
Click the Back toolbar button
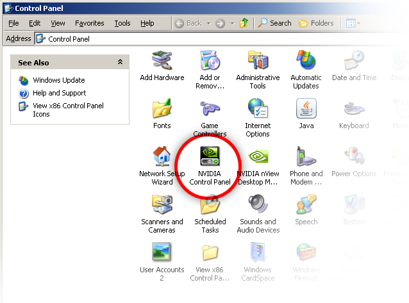[x=188, y=23]
